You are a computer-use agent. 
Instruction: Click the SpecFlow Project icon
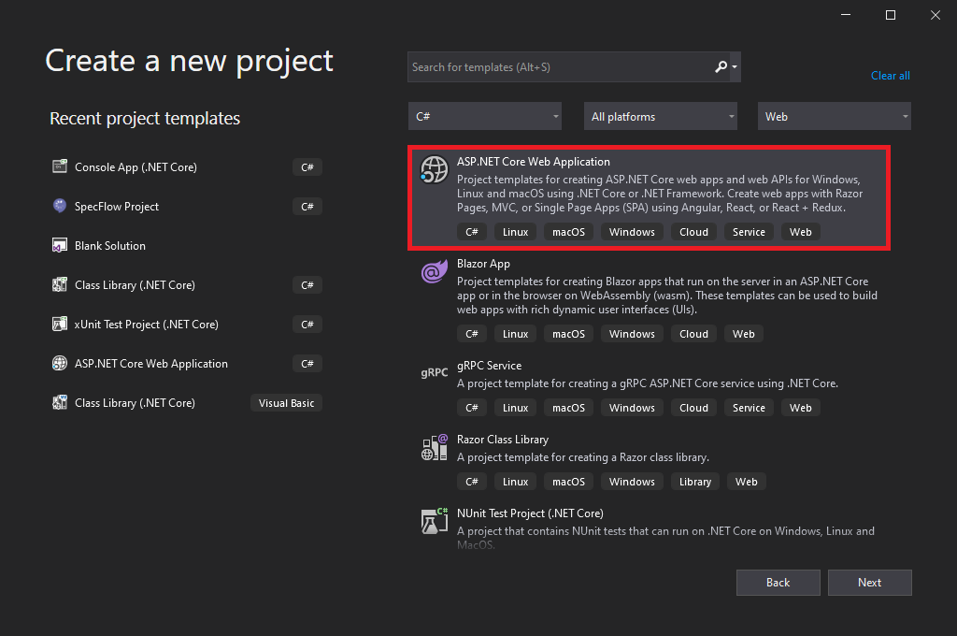point(59,206)
